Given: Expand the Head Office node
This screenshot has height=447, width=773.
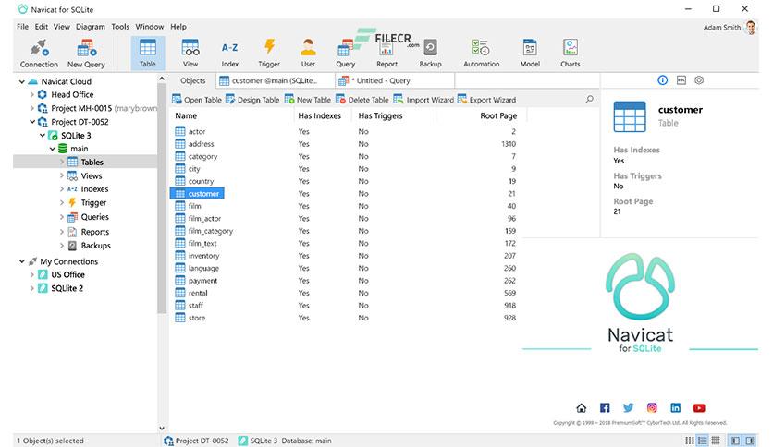Looking at the screenshot, I should coord(32,94).
